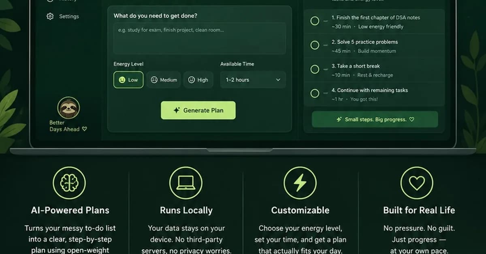
Task: Select the High energy level
Action: point(198,80)
